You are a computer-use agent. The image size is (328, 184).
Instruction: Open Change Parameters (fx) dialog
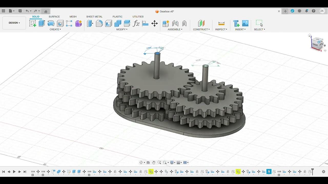pos(136,24)
